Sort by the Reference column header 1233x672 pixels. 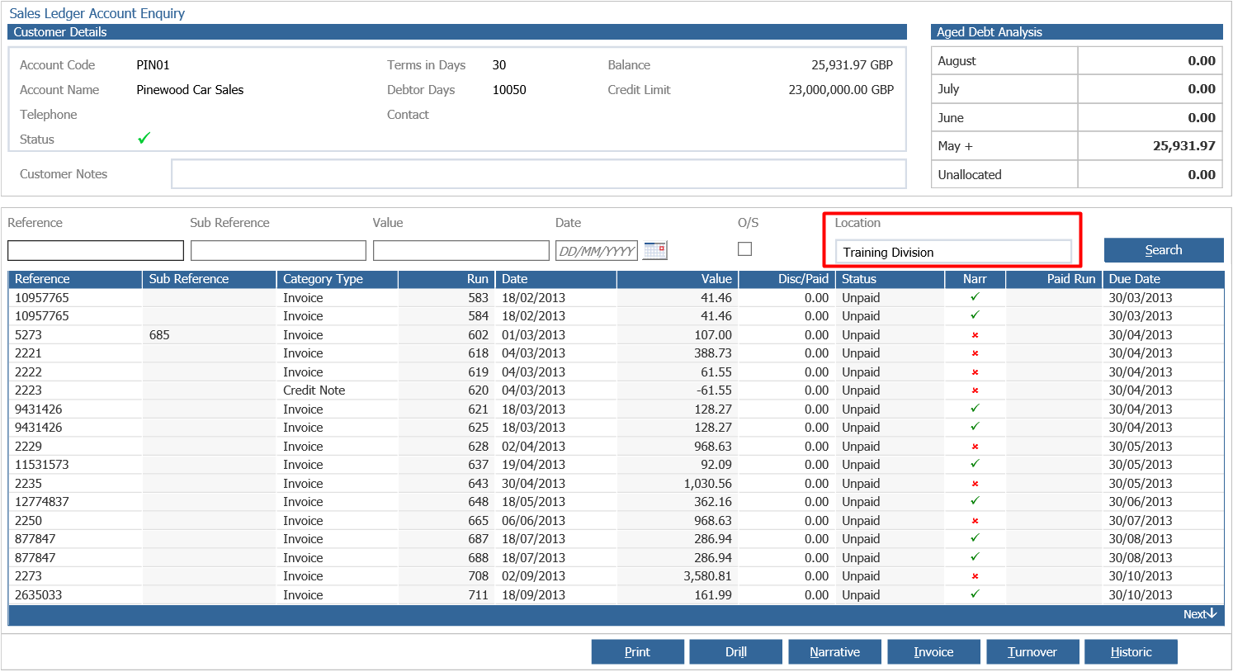point(75,279)
